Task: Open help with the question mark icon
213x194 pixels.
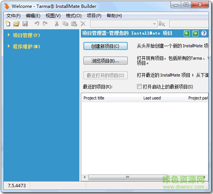Action: coord(204,33)
